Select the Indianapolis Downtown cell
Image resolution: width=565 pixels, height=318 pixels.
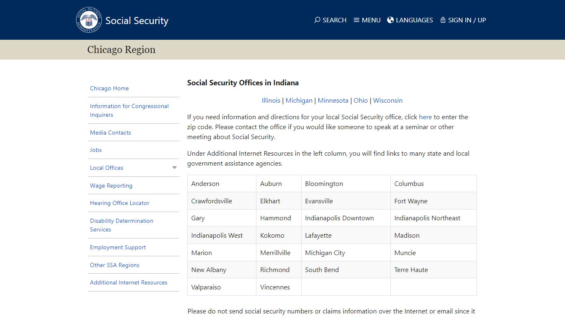coord(346,218)
